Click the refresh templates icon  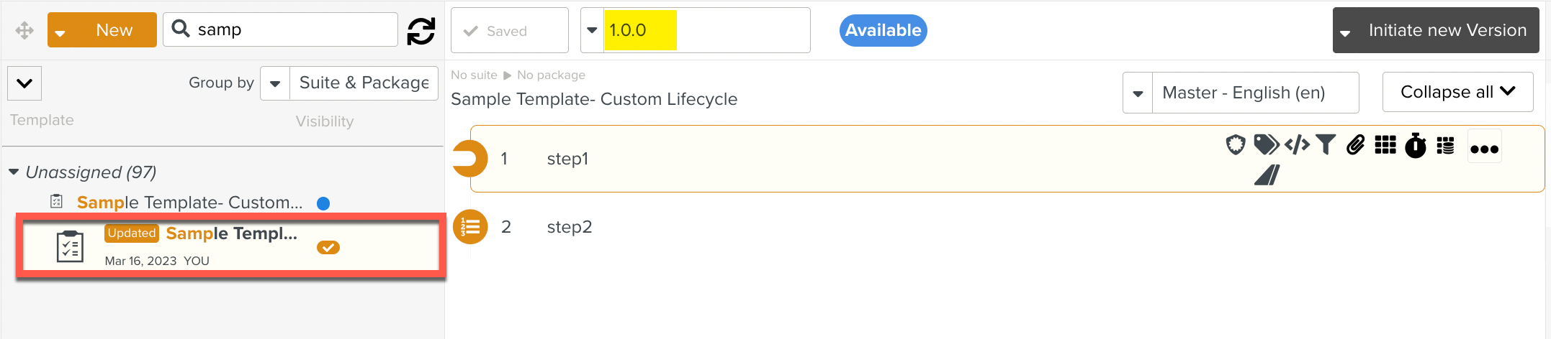(x=421, y=31)
